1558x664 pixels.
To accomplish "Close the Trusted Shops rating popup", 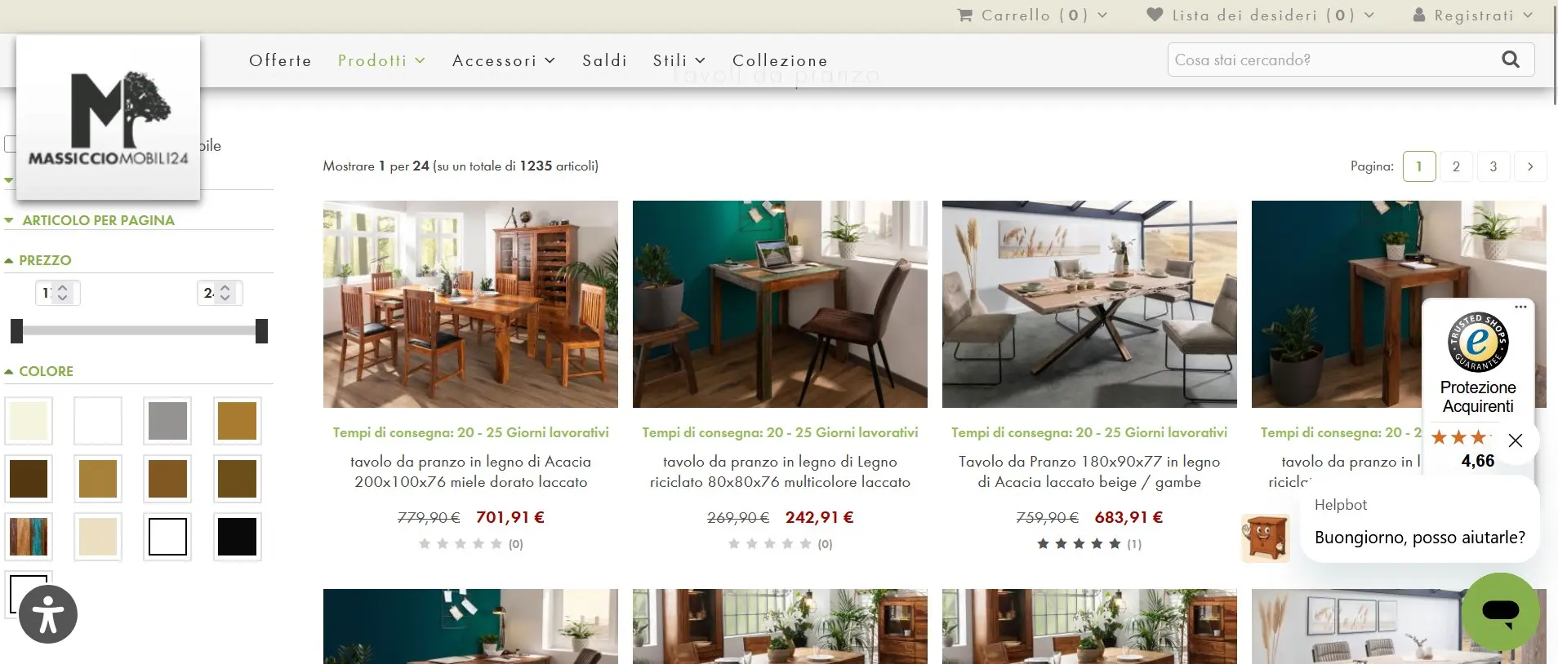I will (1516, 440).
